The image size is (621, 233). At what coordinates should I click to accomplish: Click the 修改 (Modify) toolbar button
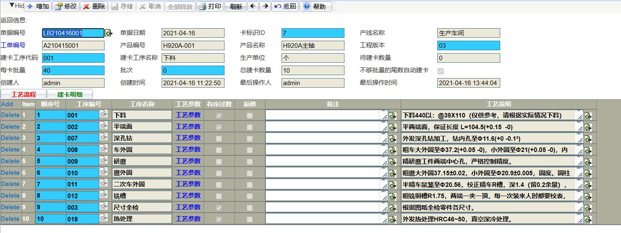coord(66,7)
